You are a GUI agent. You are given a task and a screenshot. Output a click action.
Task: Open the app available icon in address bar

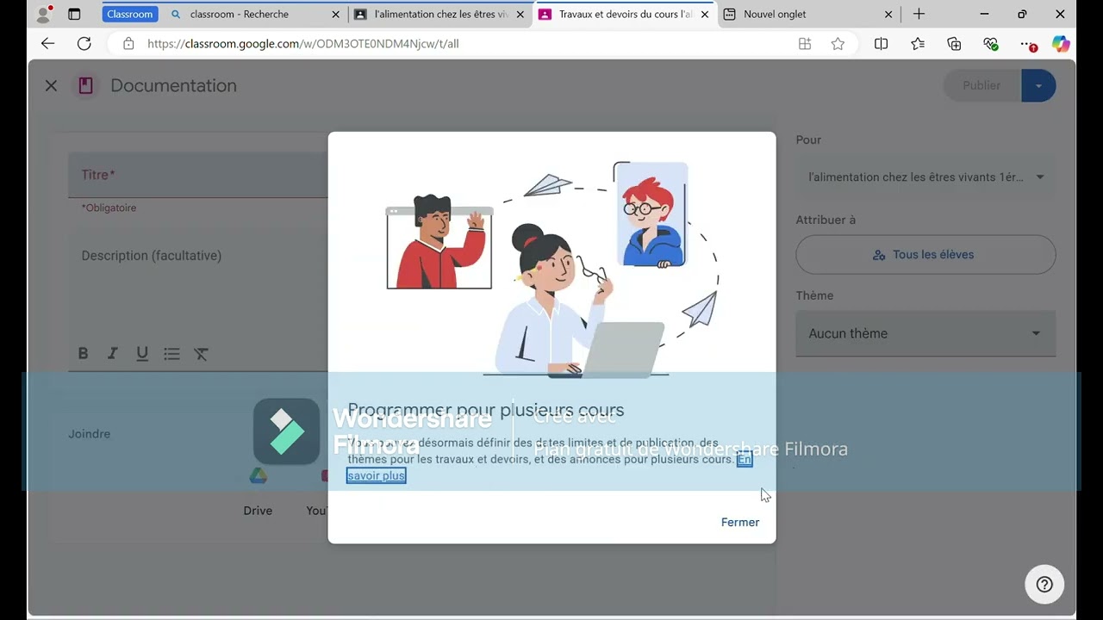[805, 44]
